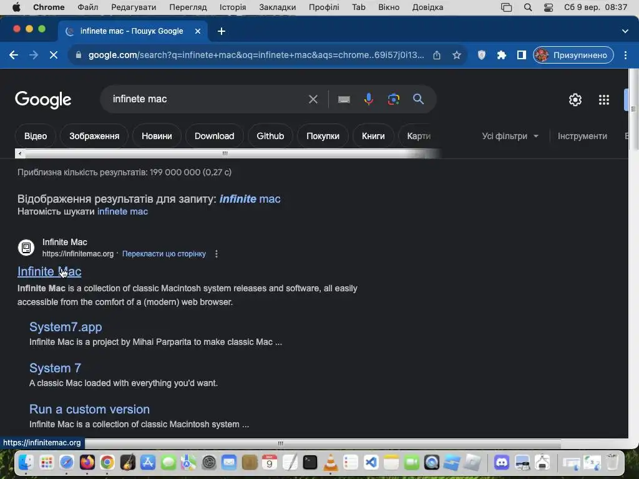This screenshot has height=479, width=639.
Task: Open Terminal from the Dock
Action: pyautogui.click(x=310, y=462)
